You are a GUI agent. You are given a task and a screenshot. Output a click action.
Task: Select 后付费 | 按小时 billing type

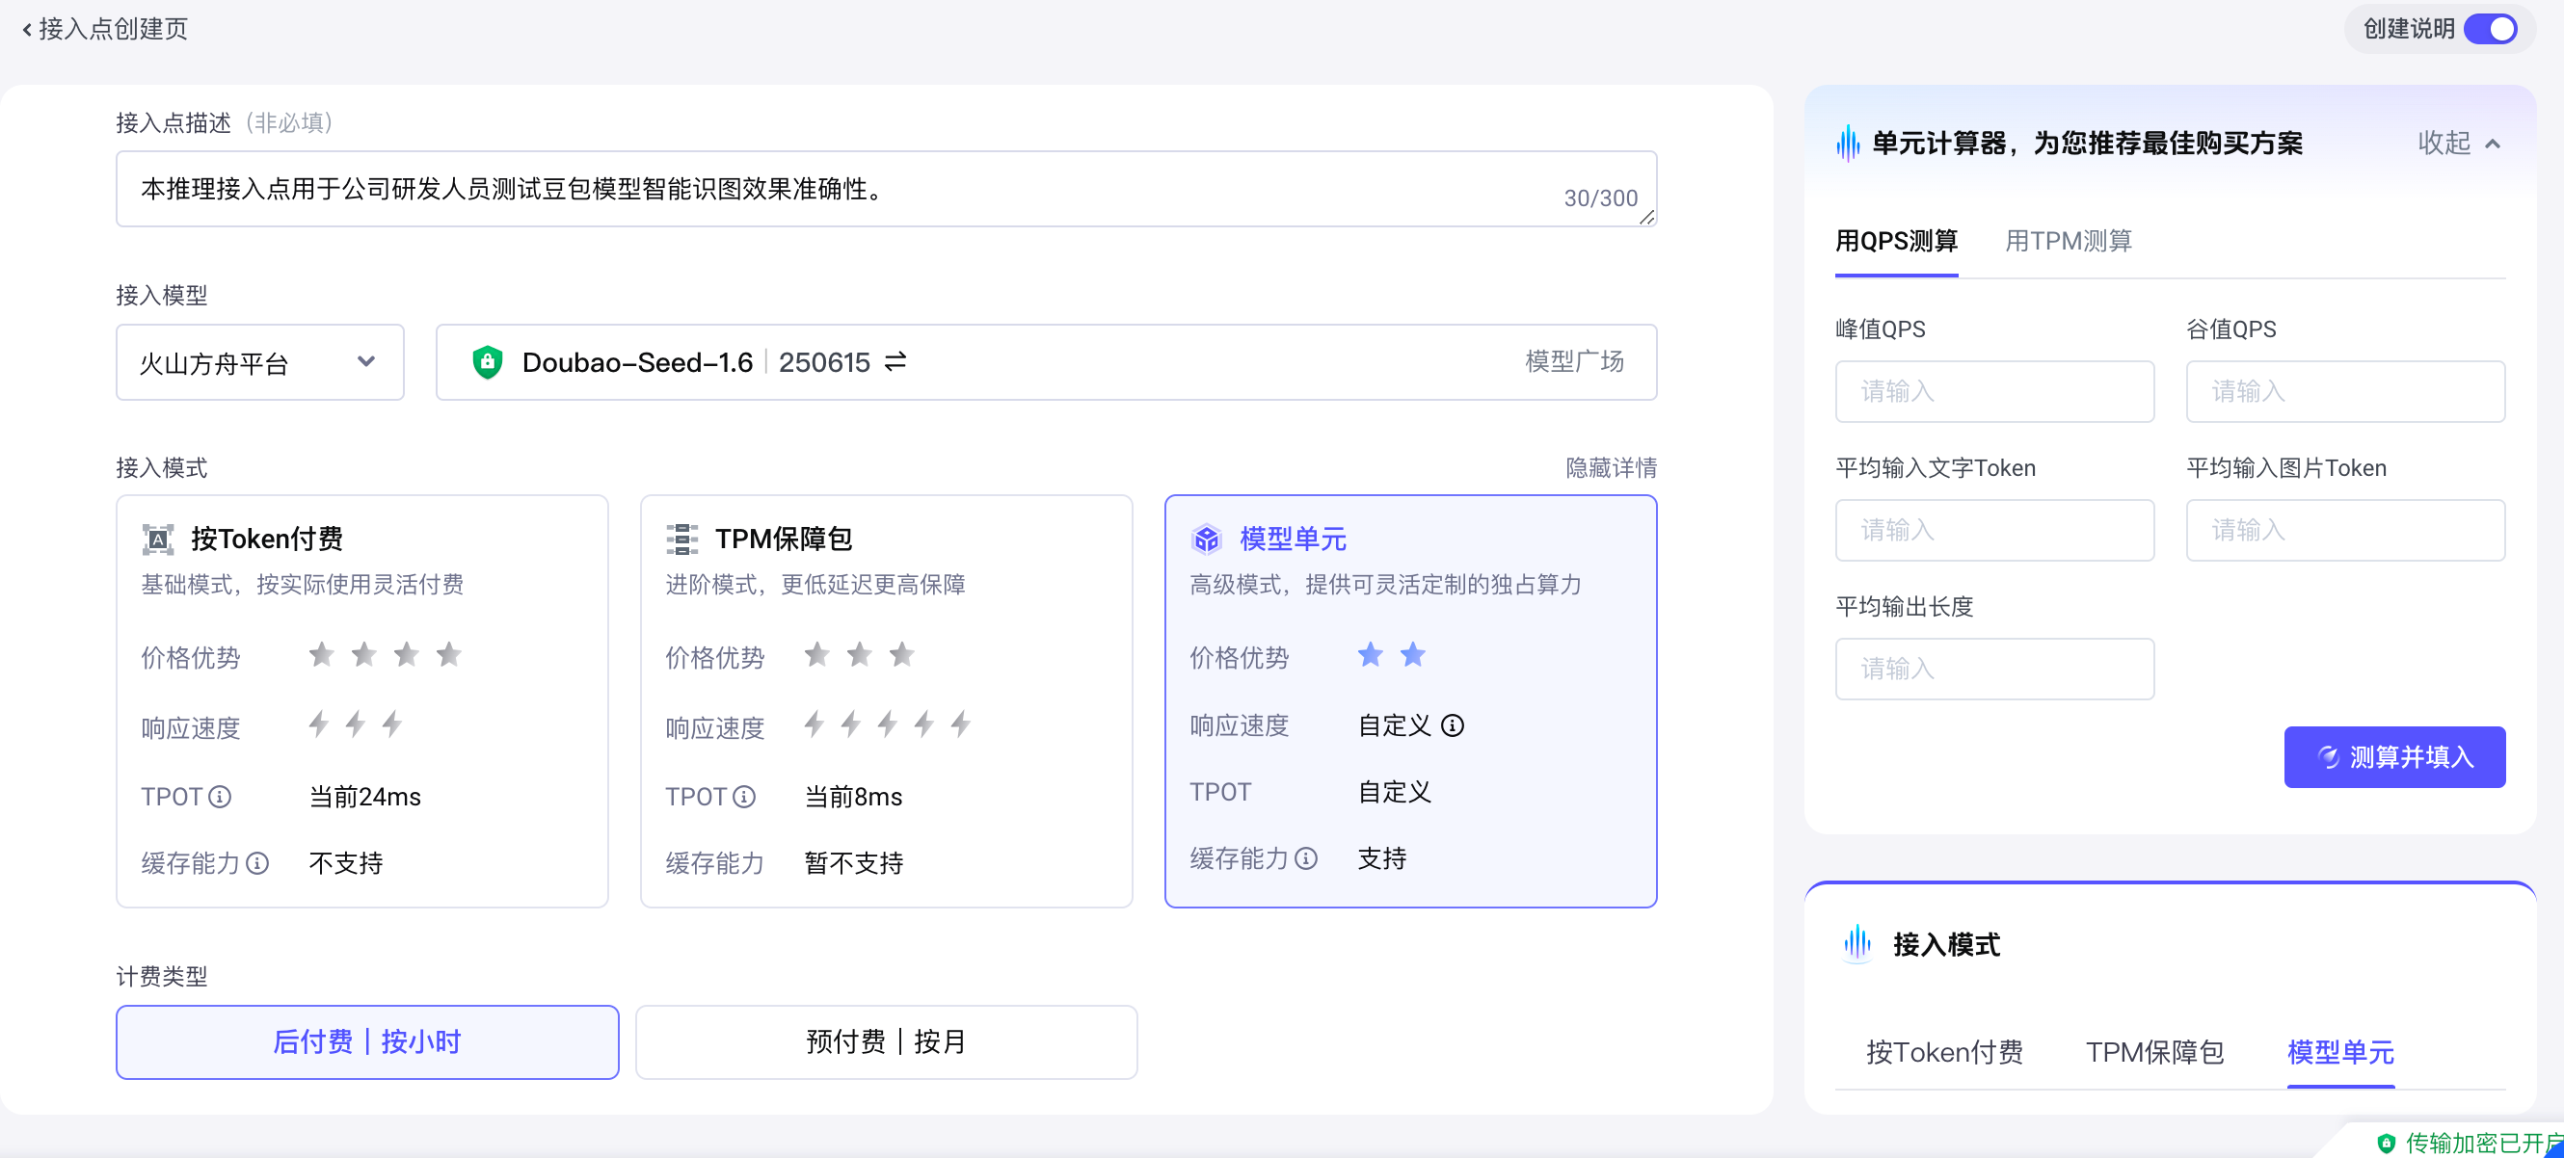tap(366, 1041)
